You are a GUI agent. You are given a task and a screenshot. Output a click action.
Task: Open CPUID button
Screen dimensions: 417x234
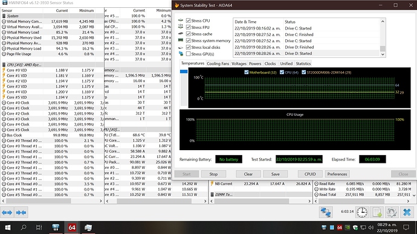[310, 174]
